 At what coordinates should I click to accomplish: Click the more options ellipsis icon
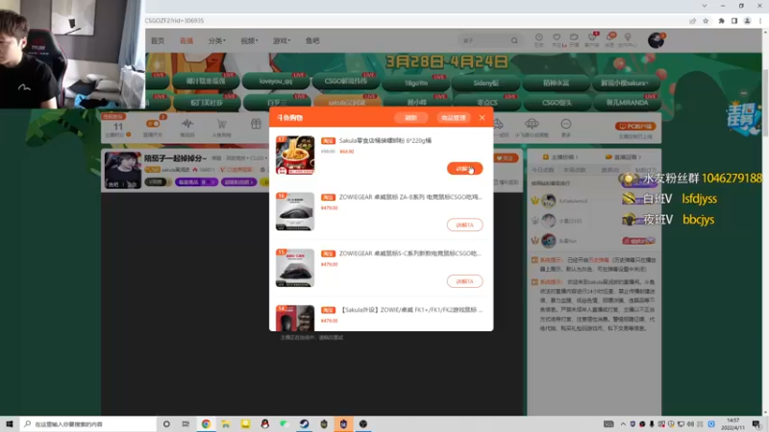566,124
